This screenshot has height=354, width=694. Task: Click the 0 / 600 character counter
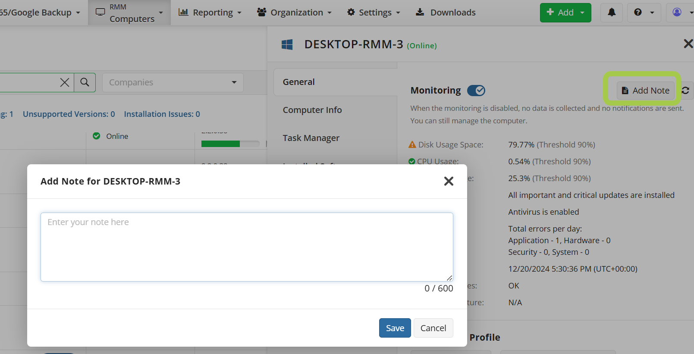pyautogui.click(x=439, y=288)
